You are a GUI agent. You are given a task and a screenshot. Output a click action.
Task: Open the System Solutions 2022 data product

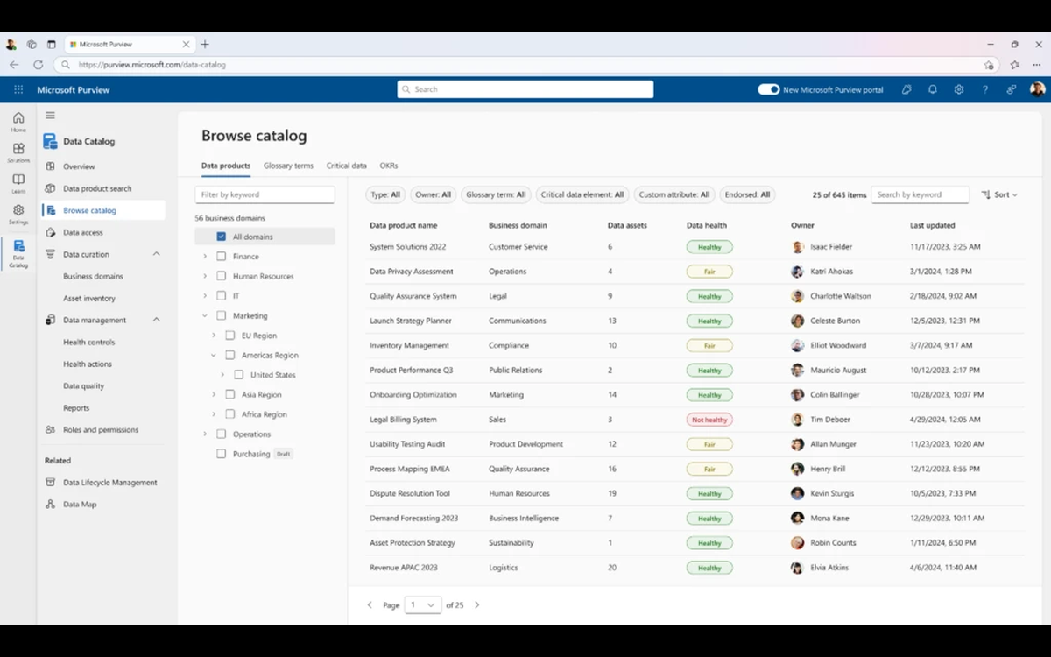[407, 247]
